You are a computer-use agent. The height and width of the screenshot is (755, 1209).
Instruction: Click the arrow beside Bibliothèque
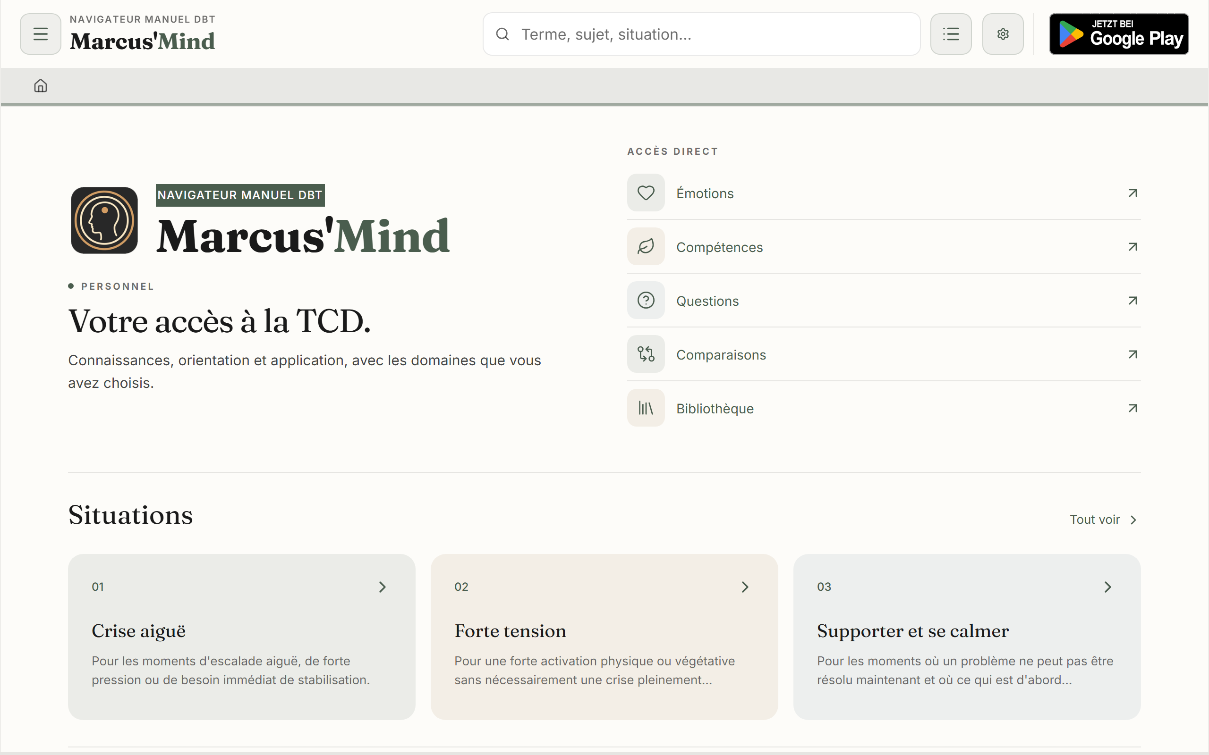pos(1132,409)
